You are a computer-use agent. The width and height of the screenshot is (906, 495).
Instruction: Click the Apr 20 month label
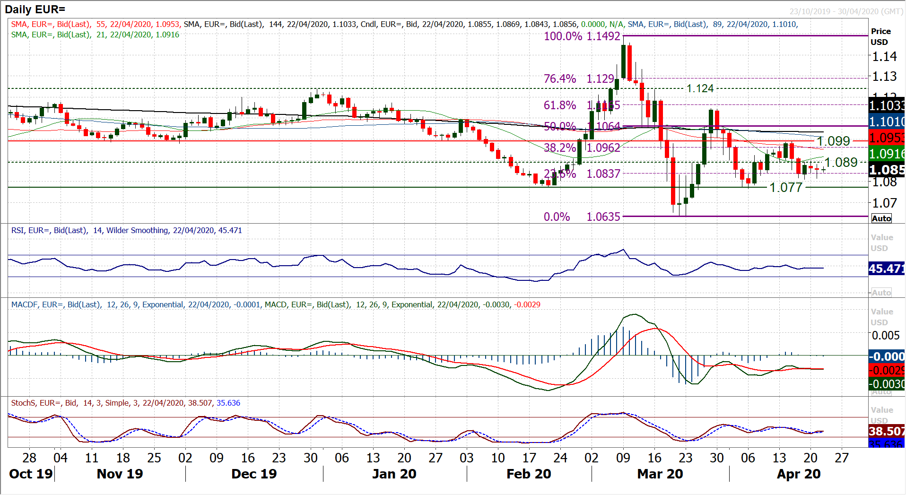[799, 474]
